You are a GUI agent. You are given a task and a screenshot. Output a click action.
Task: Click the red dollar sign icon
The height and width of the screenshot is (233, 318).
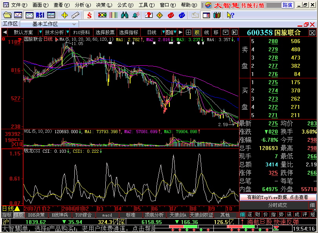89,15
